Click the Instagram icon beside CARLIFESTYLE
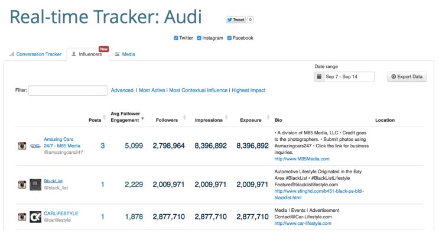 [x=22, y=217]
